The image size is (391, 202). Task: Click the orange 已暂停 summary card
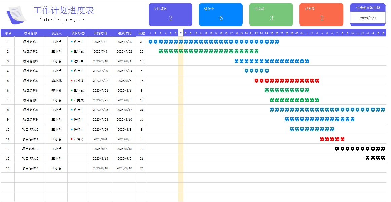coord(321,15)
